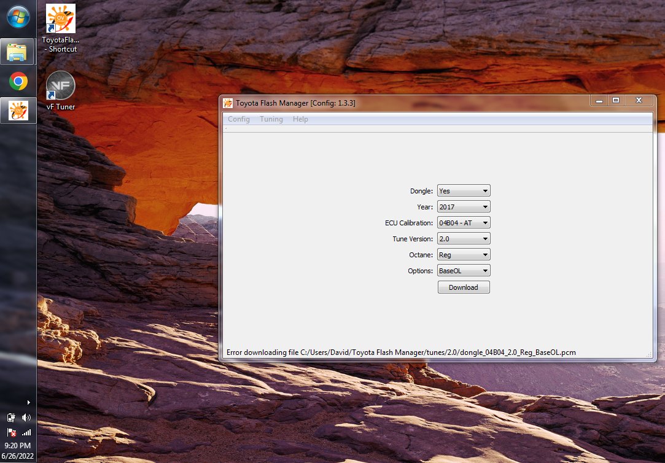Open the ECU Calibration dropdown
The width and height of the screenshot is (665, 463).
pos(464,222)
